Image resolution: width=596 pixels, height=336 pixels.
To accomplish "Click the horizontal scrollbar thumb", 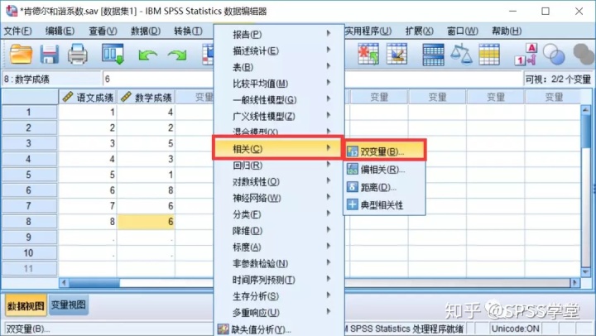I will (94, 282).
